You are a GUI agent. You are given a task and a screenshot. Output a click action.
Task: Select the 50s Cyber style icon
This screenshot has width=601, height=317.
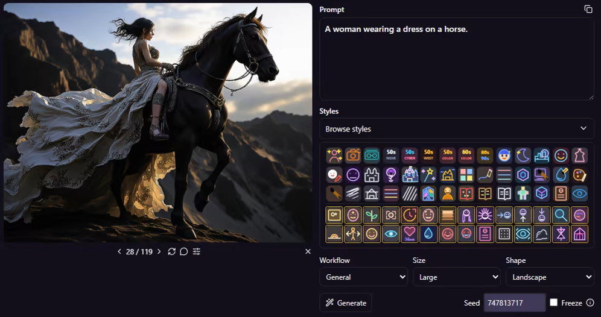[410, 155]
